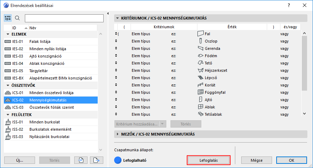Click 'vagy' in the Tetőablak row

point(284,115)
